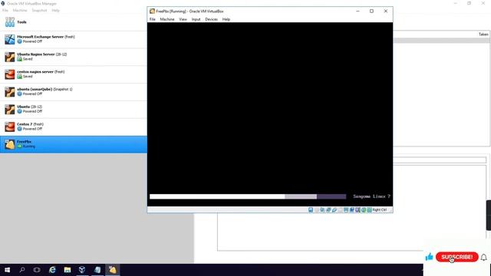
Task: Open File menu in VirtualBox Manager
Action: click(5, 10)
